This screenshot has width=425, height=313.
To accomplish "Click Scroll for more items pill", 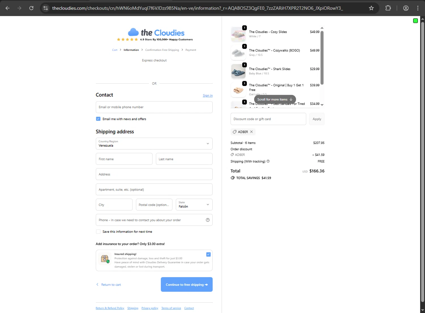I will click(275, 100).
